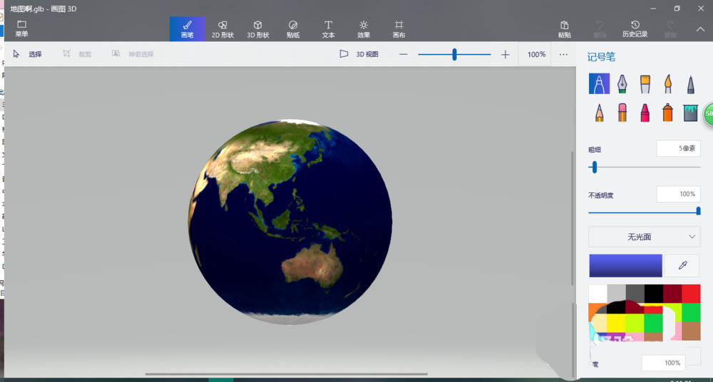Click the red color swatch in palette
Viewport: 713px width, 382px height.
(x=690, y=293)
